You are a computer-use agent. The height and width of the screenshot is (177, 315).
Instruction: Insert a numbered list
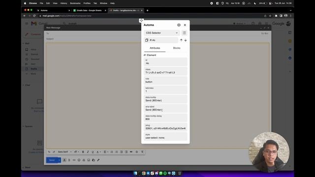coord(112,152)
